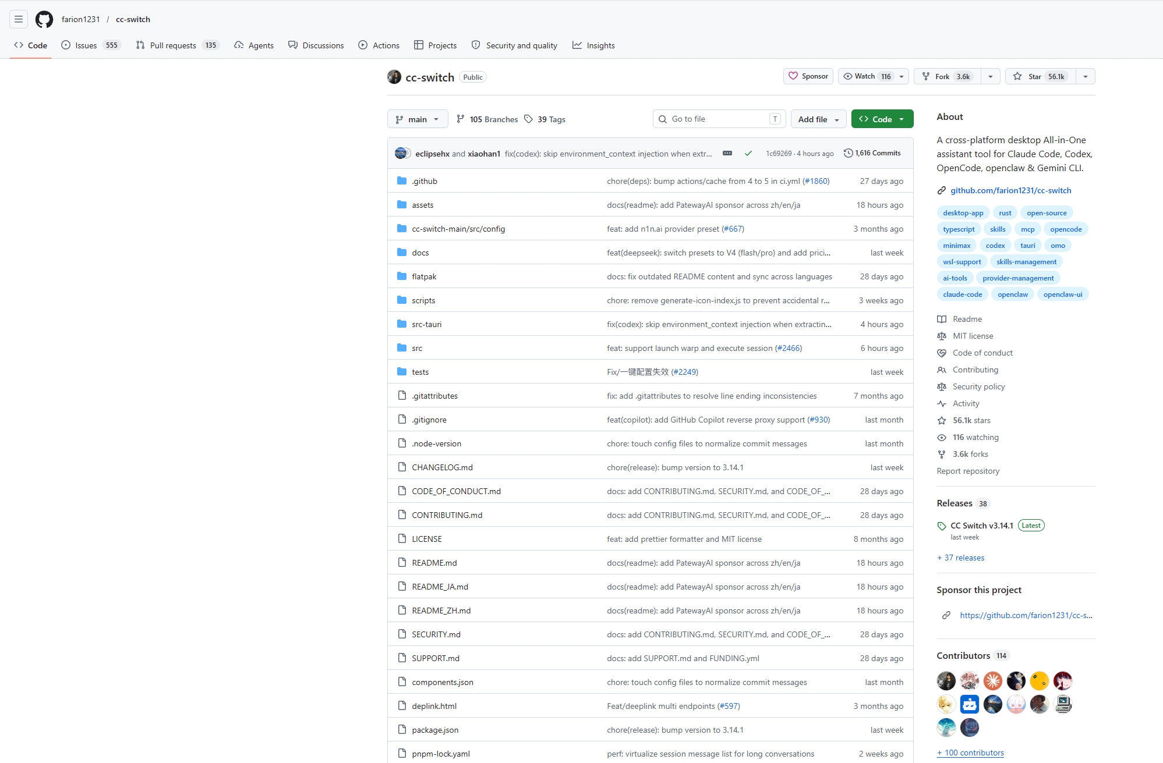Open the package.json file icon

coord(402,730)
